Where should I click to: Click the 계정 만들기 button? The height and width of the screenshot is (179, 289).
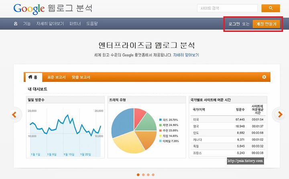coord(266,24)
